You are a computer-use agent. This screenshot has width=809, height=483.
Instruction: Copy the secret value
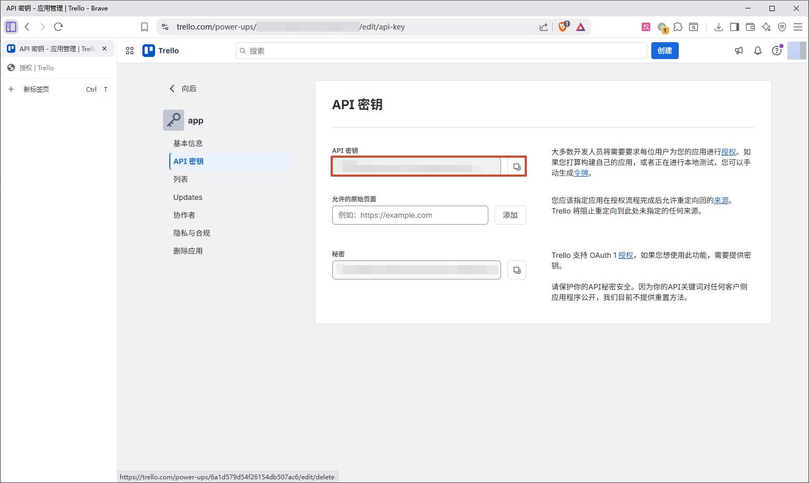tap(517, 270)
